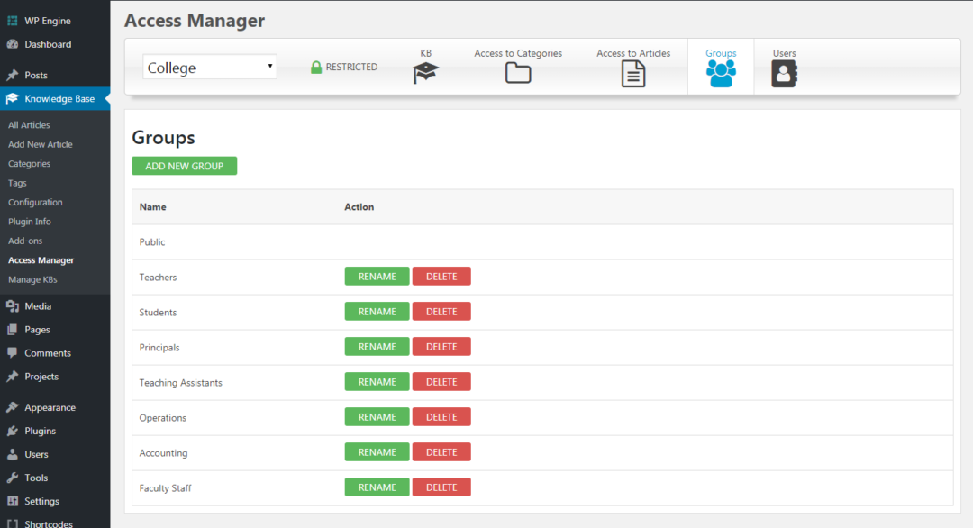Open the Media library icon in the sidebar
This screenshot has height=528, width=973.
[x=13, y=305]
